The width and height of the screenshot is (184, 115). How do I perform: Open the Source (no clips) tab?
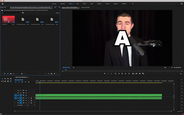(85, 7)
